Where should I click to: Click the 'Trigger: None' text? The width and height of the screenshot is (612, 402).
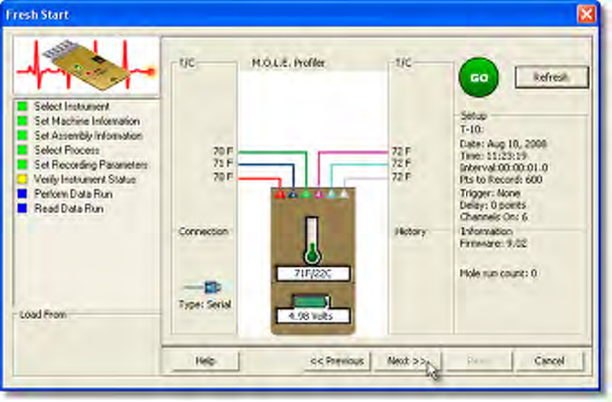tap(490, 193)
